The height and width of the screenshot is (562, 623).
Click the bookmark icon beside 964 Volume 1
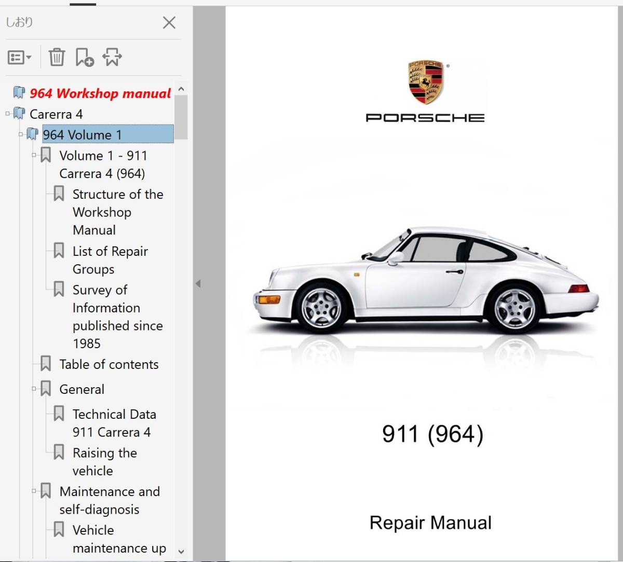click(x=32, y=134)
